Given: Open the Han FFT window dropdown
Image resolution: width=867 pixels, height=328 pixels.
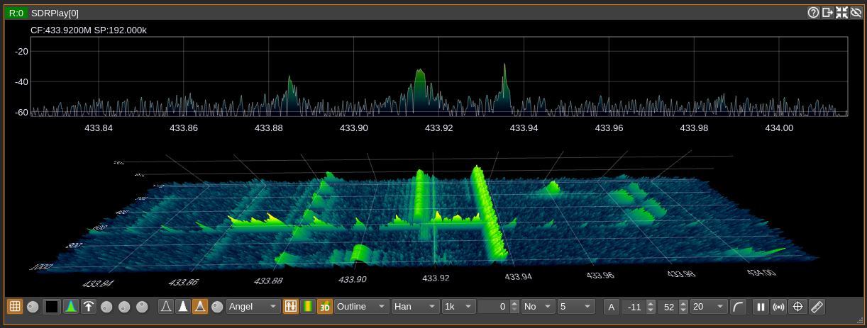Looking at the screenshot, I should [x=416, y=307].
